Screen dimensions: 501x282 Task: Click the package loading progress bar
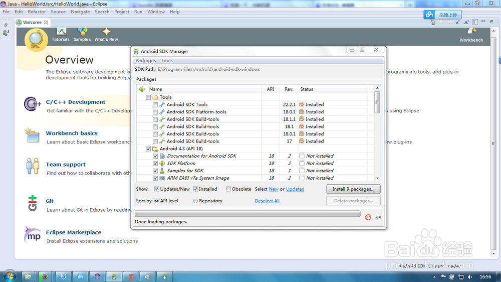click(247, 213)
